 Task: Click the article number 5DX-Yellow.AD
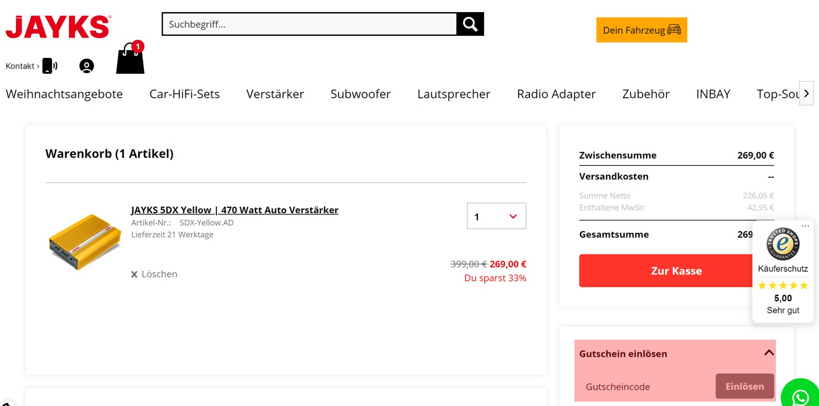(206, 223)
